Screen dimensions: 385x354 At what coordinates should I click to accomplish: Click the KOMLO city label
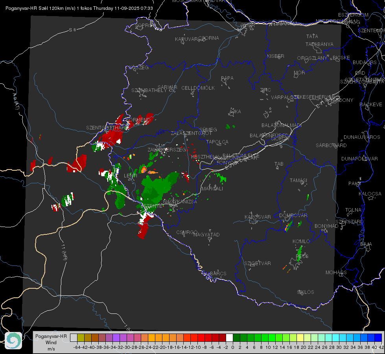301,242
